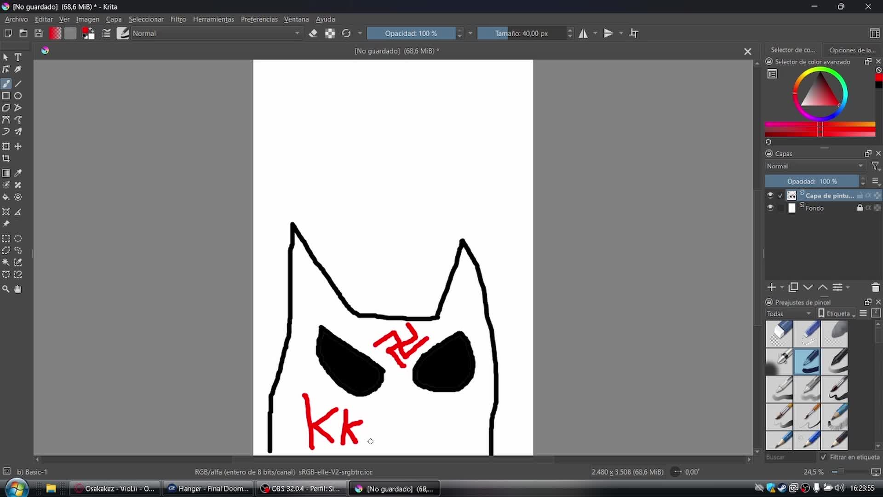Delete layer using trash icon

click(875, 288)
